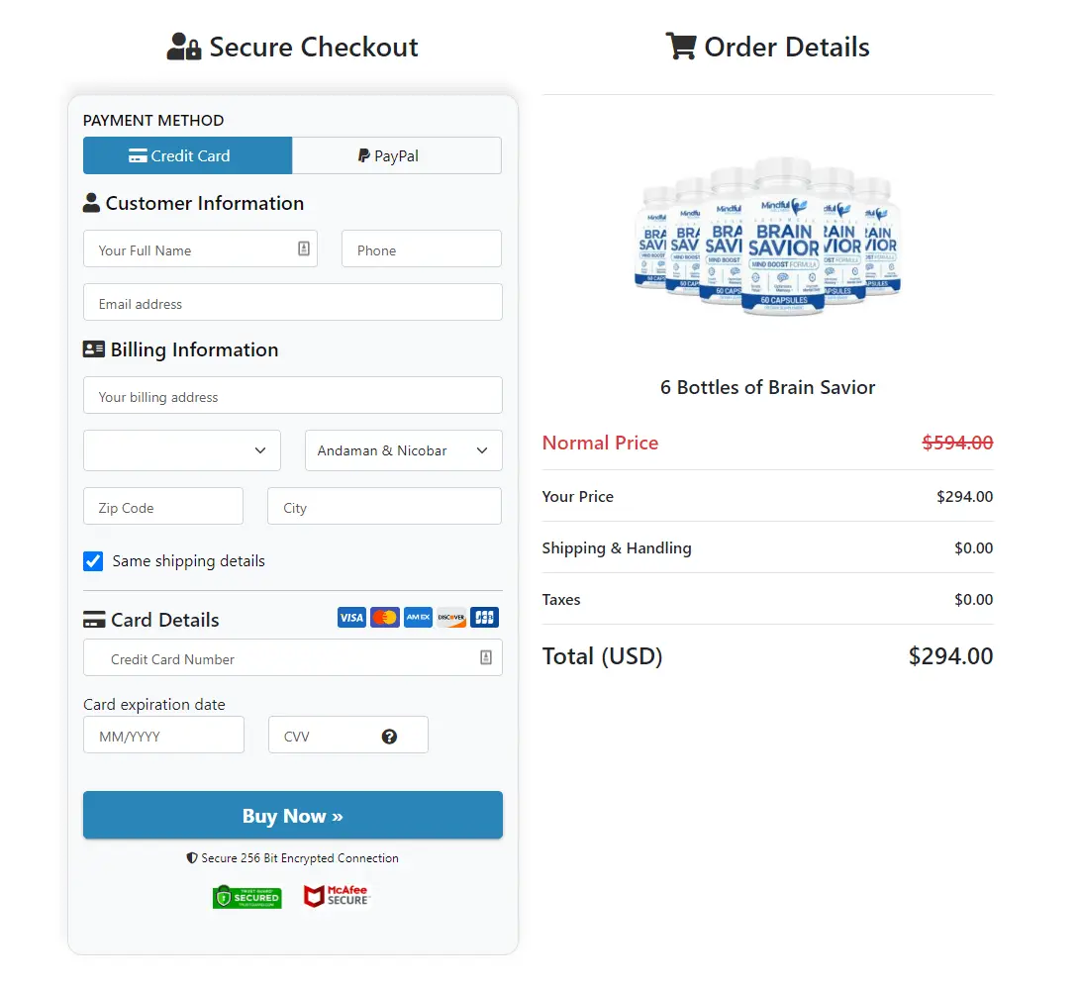The height and width of the screenshot is (990, 1080).
Task: Click the Discover card logo
Action: 451,618
